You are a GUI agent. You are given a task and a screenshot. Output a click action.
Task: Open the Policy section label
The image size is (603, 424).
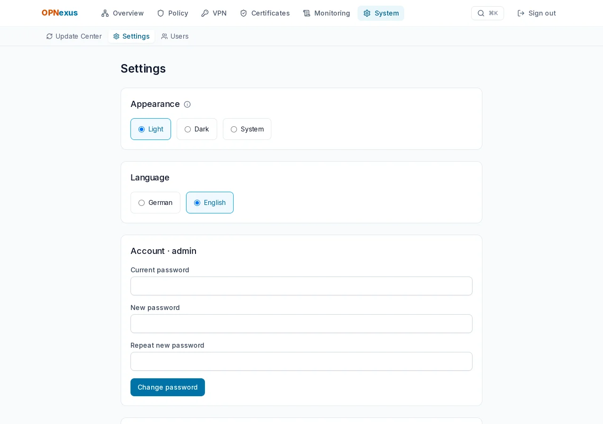(178, 13)
